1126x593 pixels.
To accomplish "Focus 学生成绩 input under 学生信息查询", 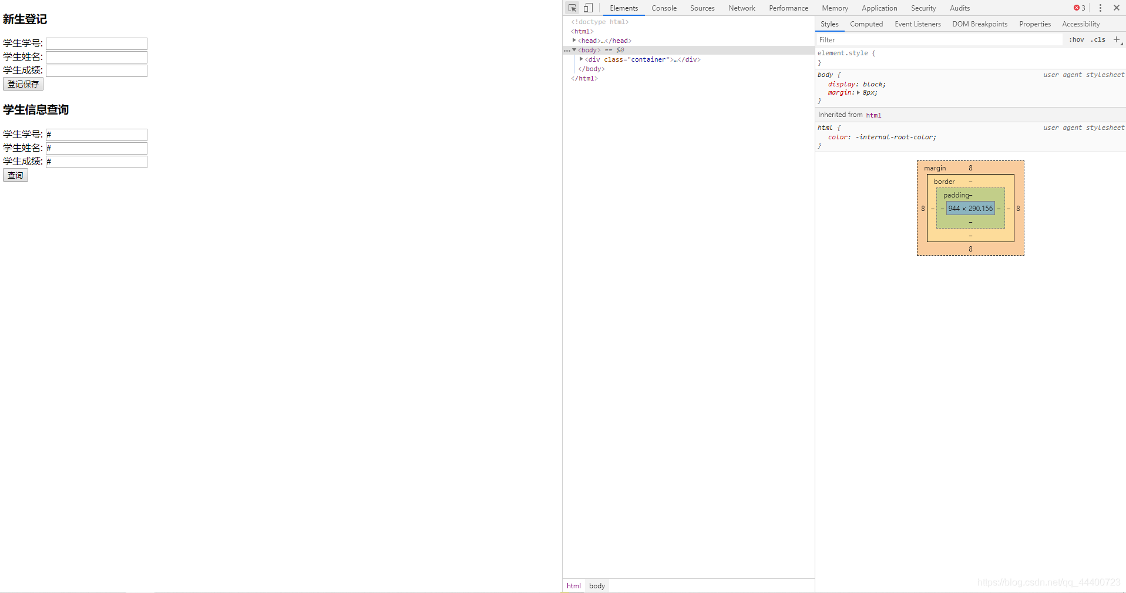I will click(x=96, y=162).
